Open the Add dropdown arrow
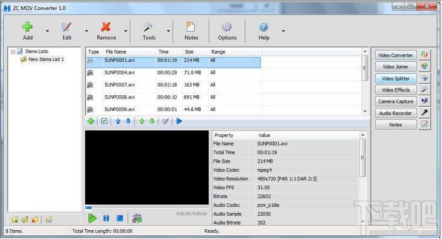 tap(47, 31)
